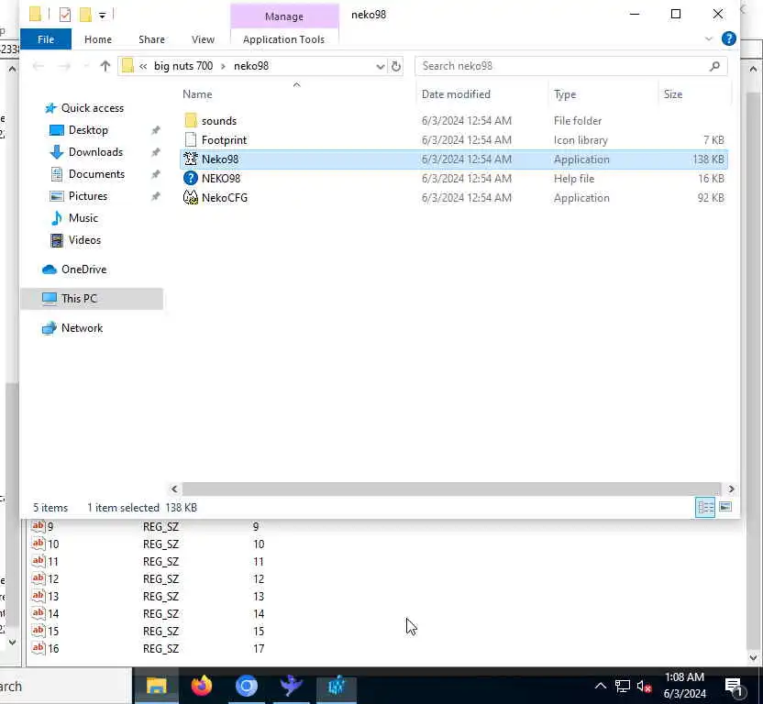Open address bar history dropdown arrow

click(381, 66)
